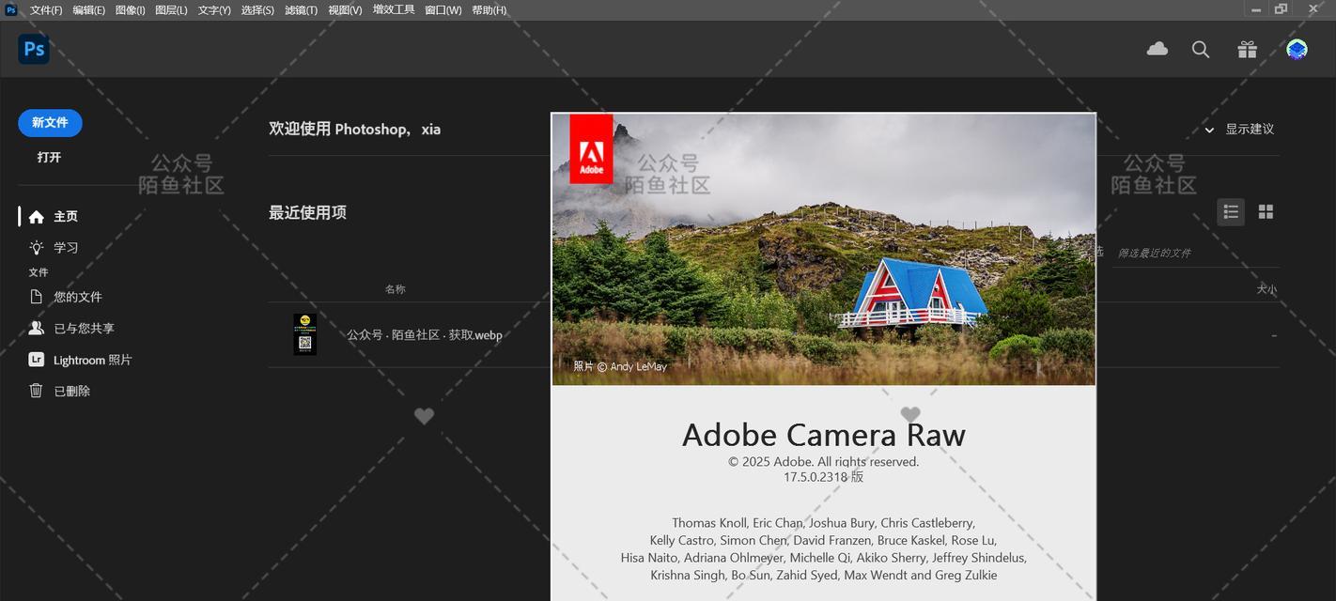Open 已与您共享 in the sidebar

(x=84, y=329)
